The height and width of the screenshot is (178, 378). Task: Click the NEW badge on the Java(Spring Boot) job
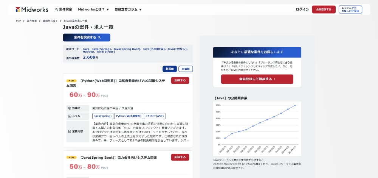pos(71,158)
